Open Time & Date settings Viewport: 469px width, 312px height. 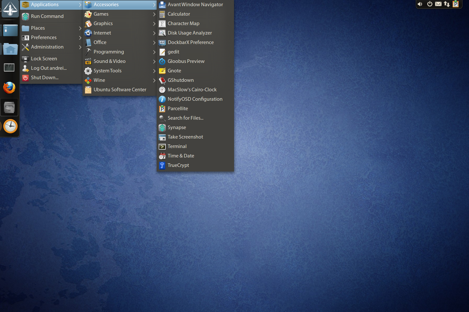(x=180, y=156)
